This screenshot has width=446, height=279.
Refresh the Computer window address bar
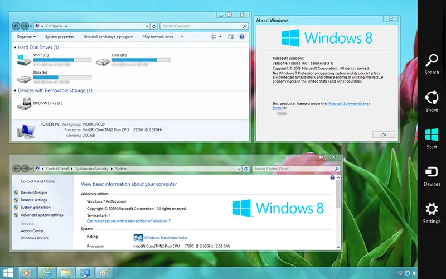coord(154,26)
